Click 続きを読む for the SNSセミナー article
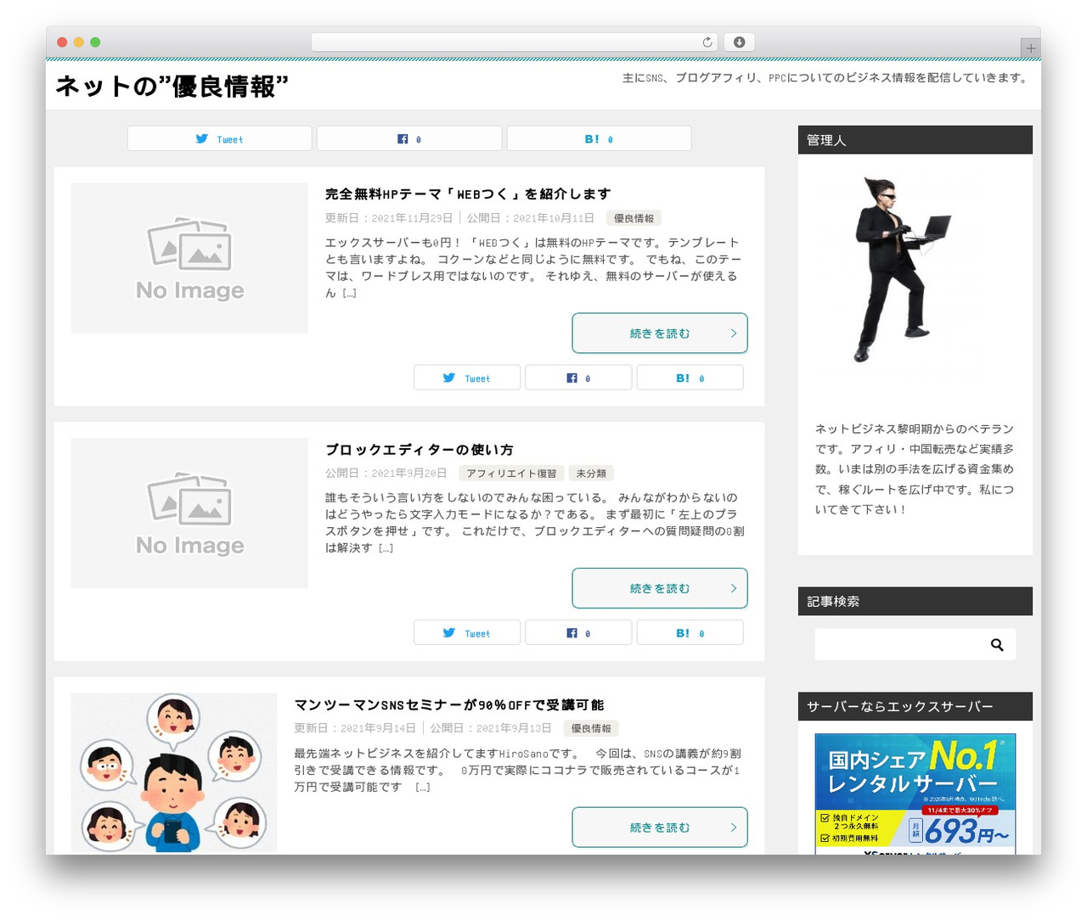1087x920 pixels. [x=660, y=827]
